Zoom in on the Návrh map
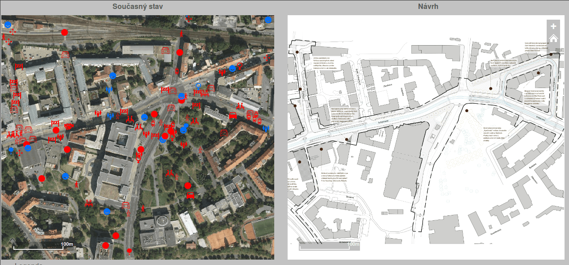The height and width of the screenshot is (265, 569). click(553, 26)
